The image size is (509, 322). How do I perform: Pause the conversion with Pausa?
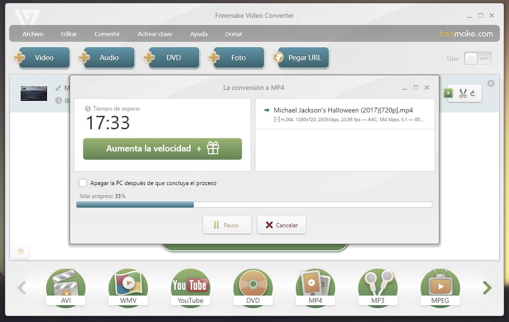click(227, 225)
